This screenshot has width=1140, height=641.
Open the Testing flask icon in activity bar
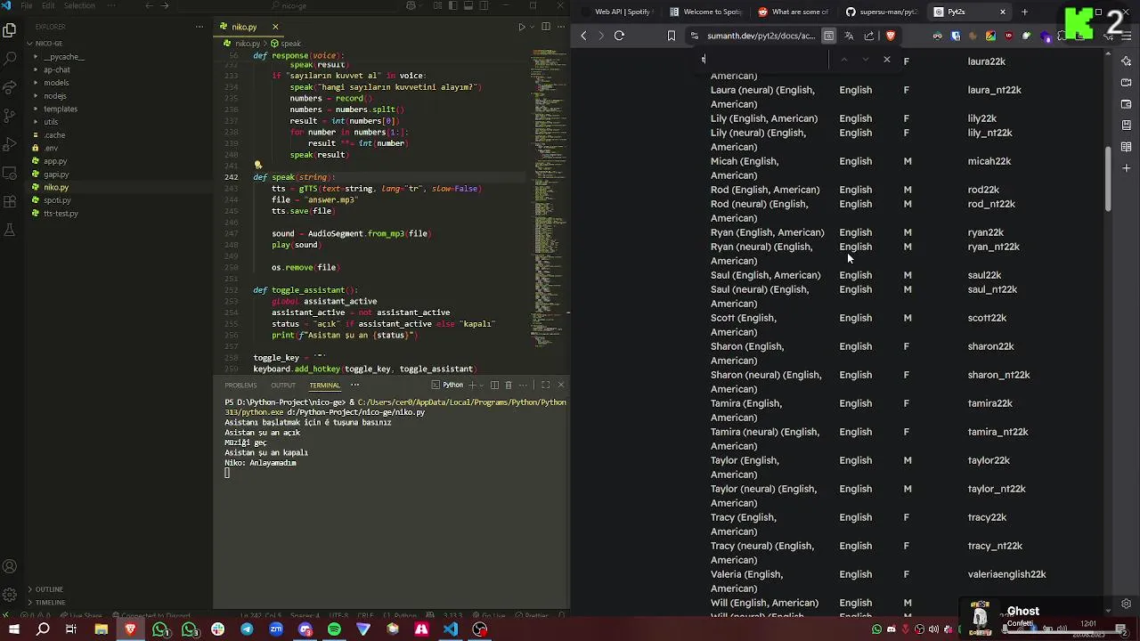tap(10, 230)
